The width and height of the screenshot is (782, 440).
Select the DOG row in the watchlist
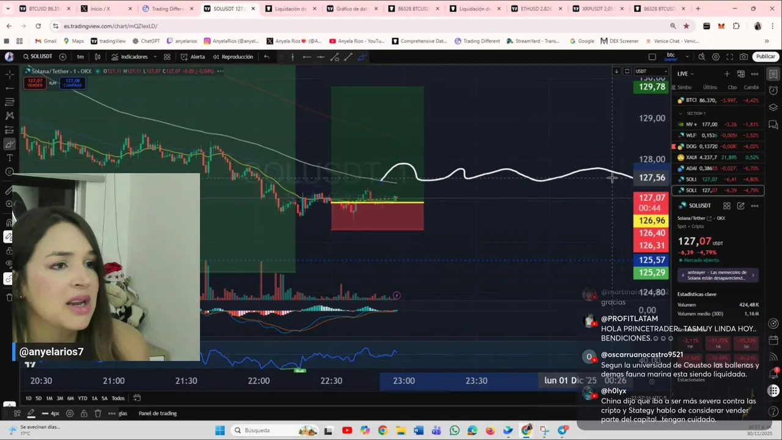718,146
